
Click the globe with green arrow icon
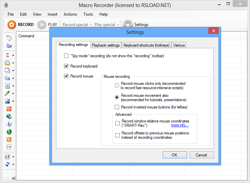tap(9, 132)
